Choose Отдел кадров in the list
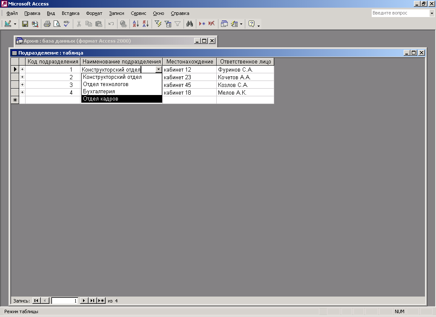 (x=121, y=99)
